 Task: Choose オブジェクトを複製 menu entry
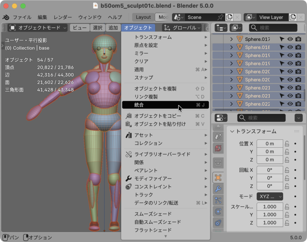click(x=165, y=89)
